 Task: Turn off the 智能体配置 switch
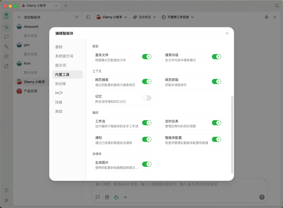(216, 139)
